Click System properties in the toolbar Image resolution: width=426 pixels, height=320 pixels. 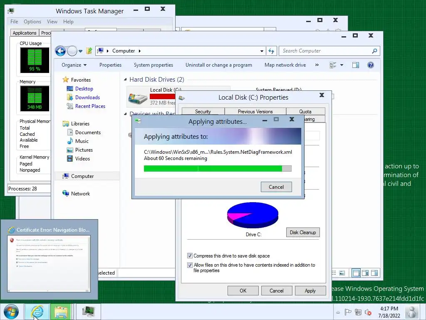pos(154,65)
